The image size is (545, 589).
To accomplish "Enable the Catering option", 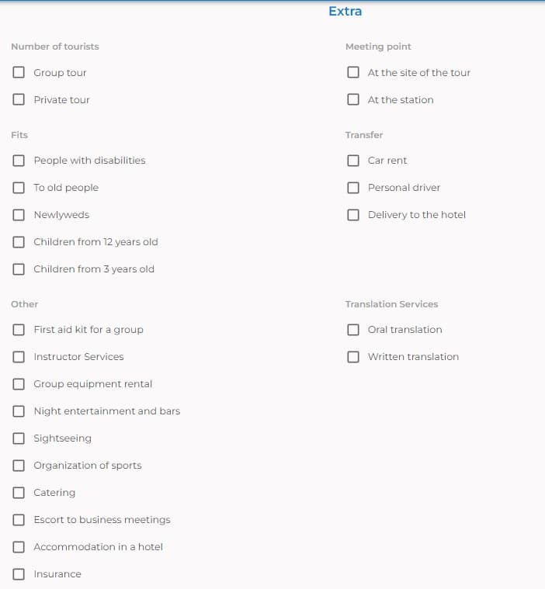I will (x=19, y=493).
